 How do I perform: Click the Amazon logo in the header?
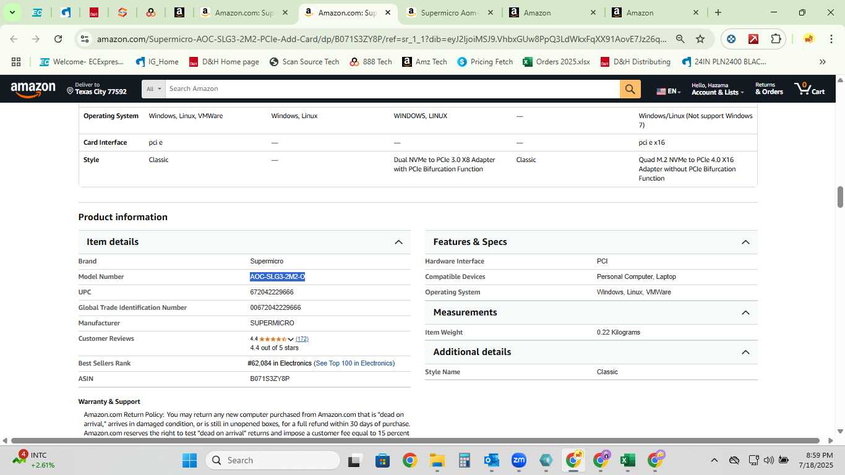click(x=33, y=90)
